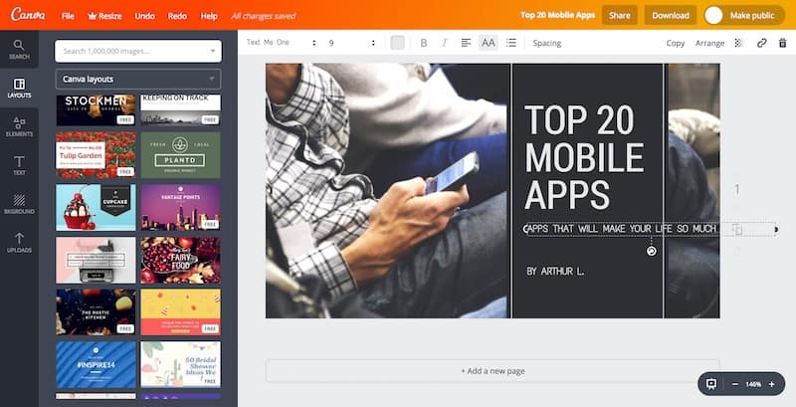
Task: Toggle the Make public switch
Action: tap(714, 16)
